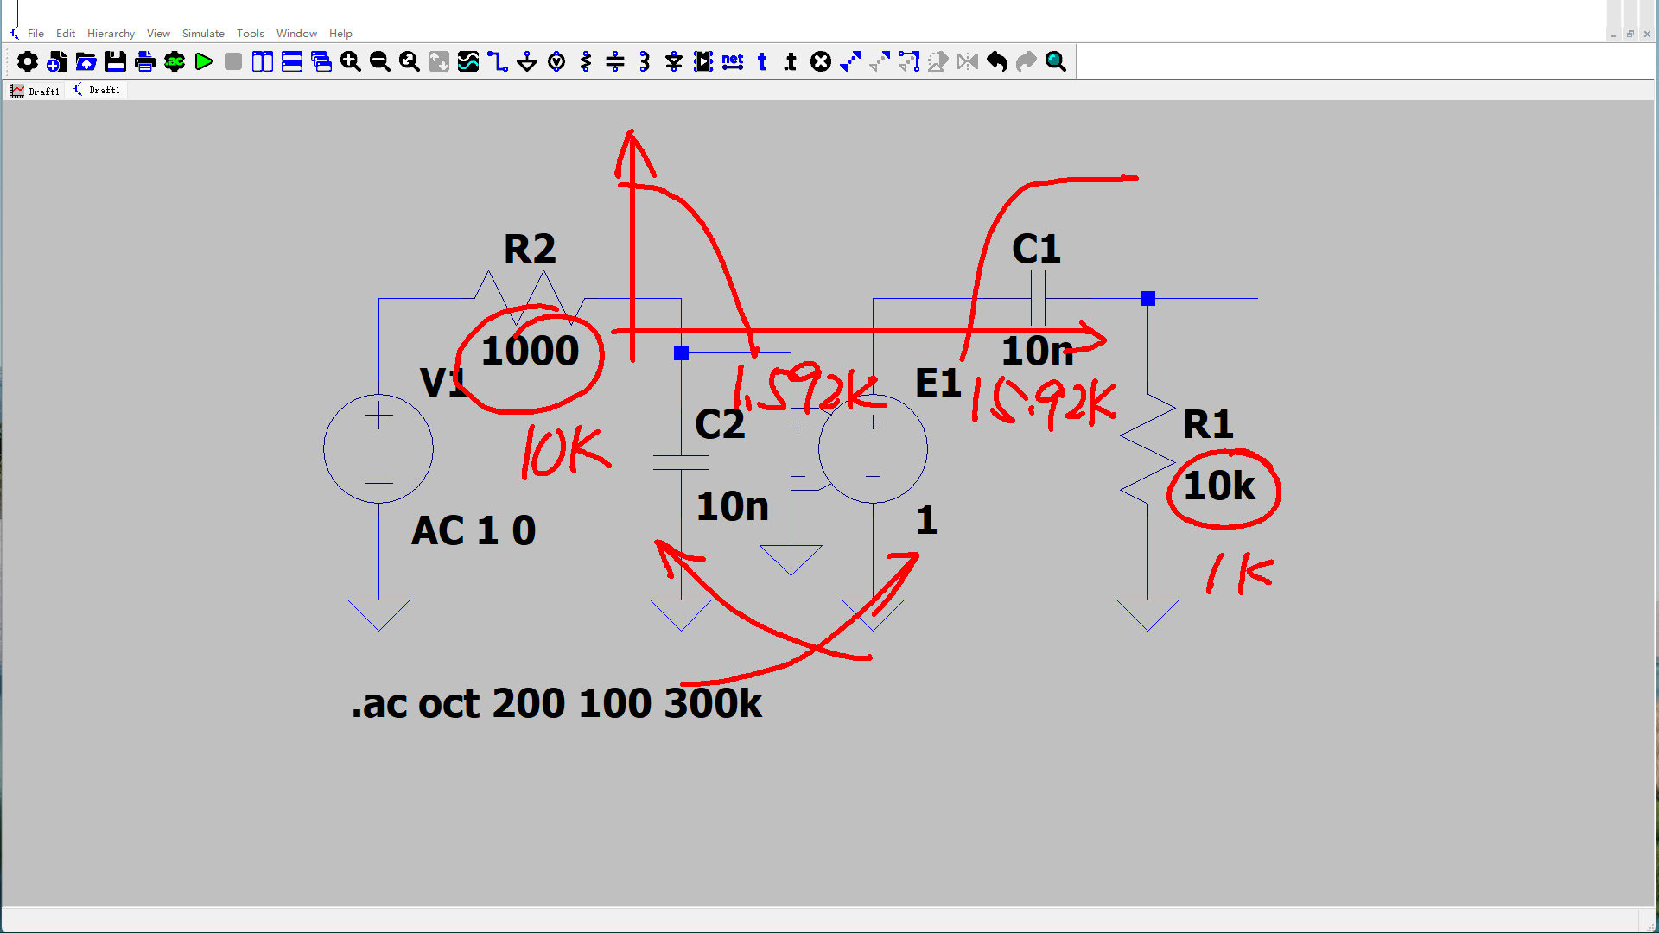Select the Inductor component tool

point(645,61)
